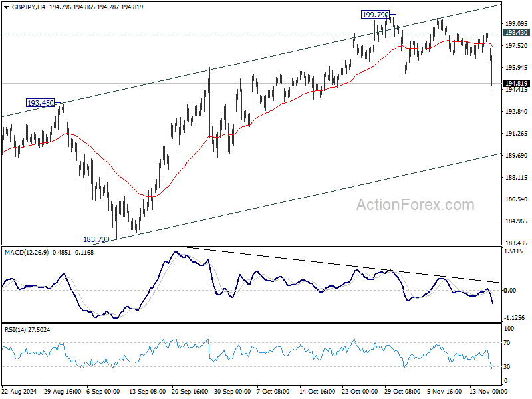Click the RSI 100 scale label
This screenshot has width=532, height=399.
[509, 328]
